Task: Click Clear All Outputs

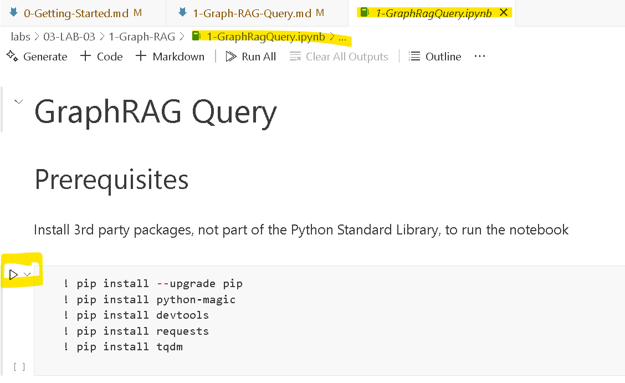Action: pyautogui.click(x=339, y=57)
